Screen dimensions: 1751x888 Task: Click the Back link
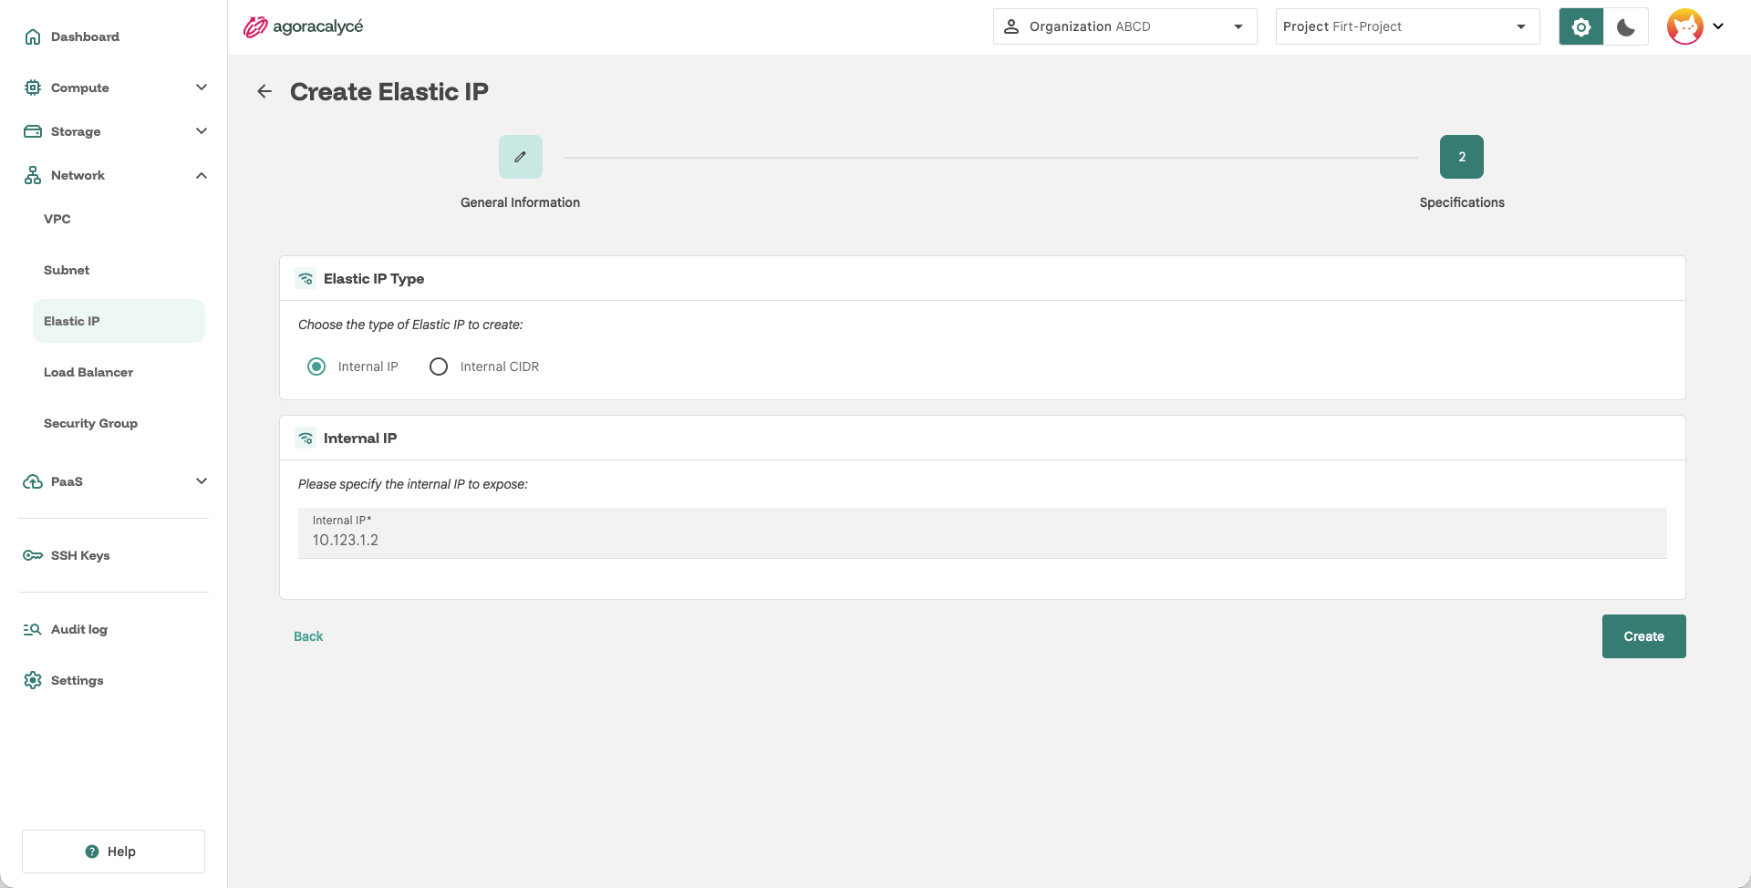(x=308, y=636)
